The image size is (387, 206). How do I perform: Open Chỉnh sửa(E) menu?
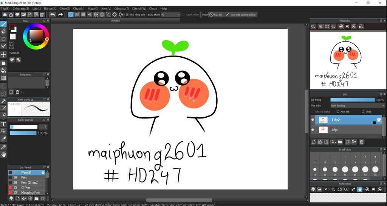point(21,8)
